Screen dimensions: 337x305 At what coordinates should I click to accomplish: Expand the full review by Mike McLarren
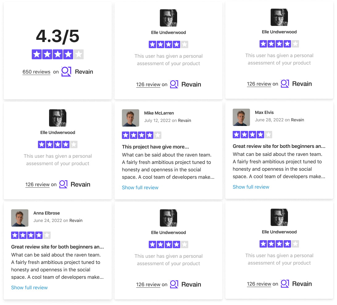140,187
